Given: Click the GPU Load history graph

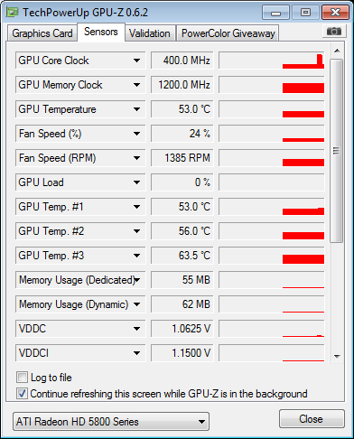Looking at the screenshot, I should click(x=272, y=182).
